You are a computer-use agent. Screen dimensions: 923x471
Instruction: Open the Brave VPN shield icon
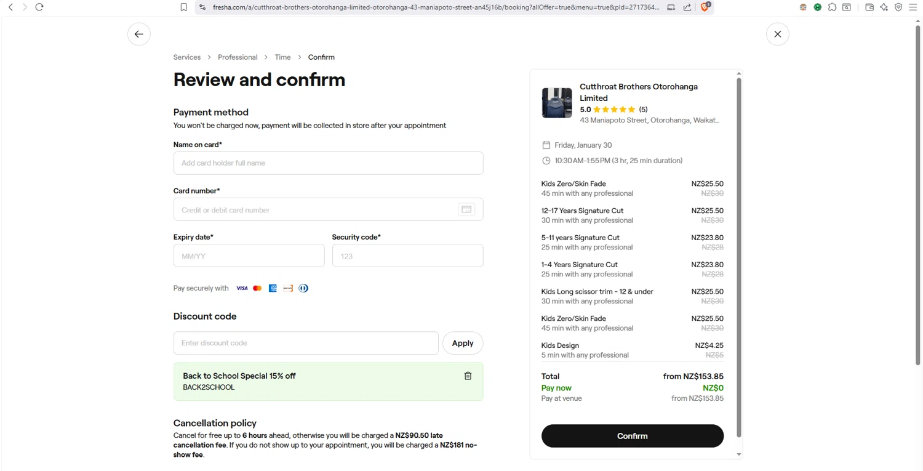(898, 7)
